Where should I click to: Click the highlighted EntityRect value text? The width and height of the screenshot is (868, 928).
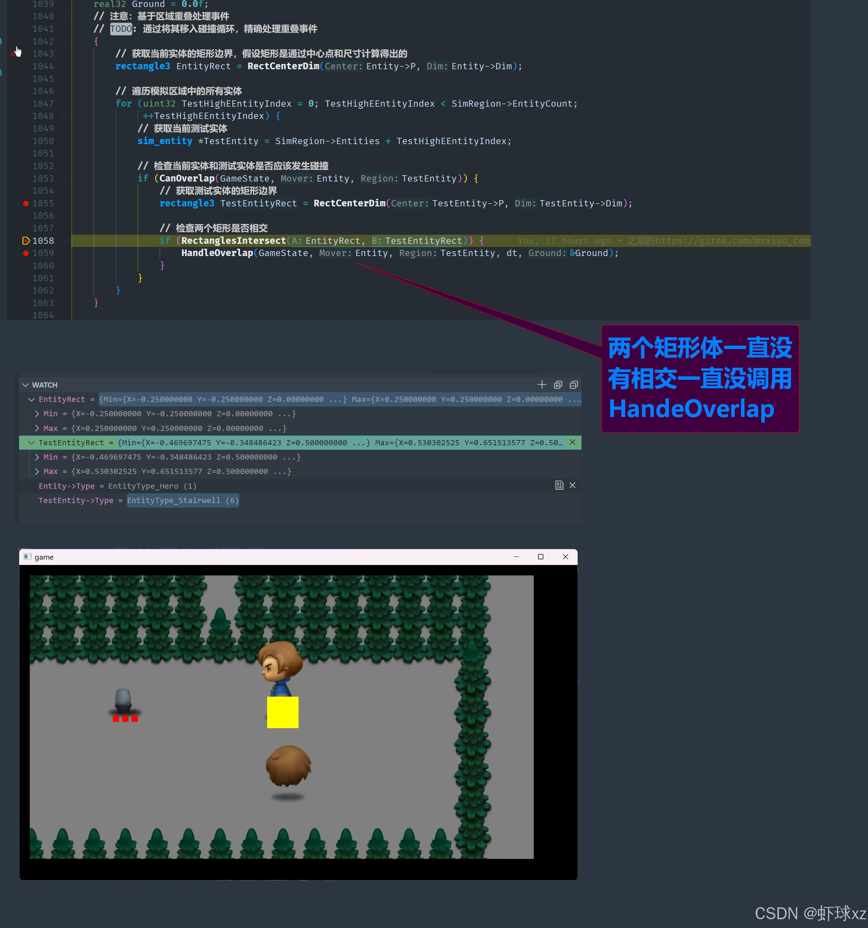point(339,399)
